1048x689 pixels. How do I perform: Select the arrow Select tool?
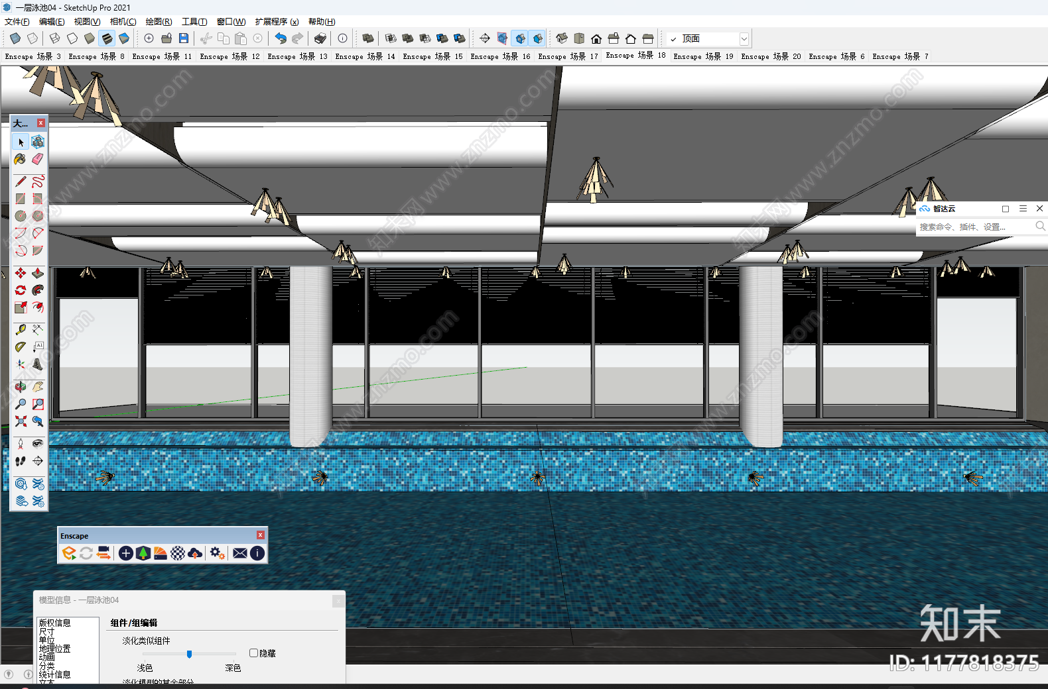[21, 142]
